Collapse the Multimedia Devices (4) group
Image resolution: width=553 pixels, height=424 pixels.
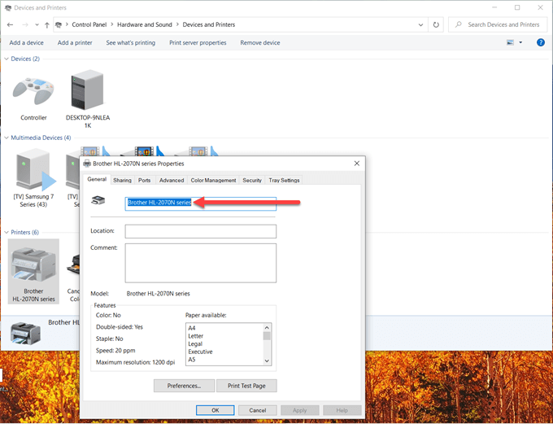coord(7,138)
